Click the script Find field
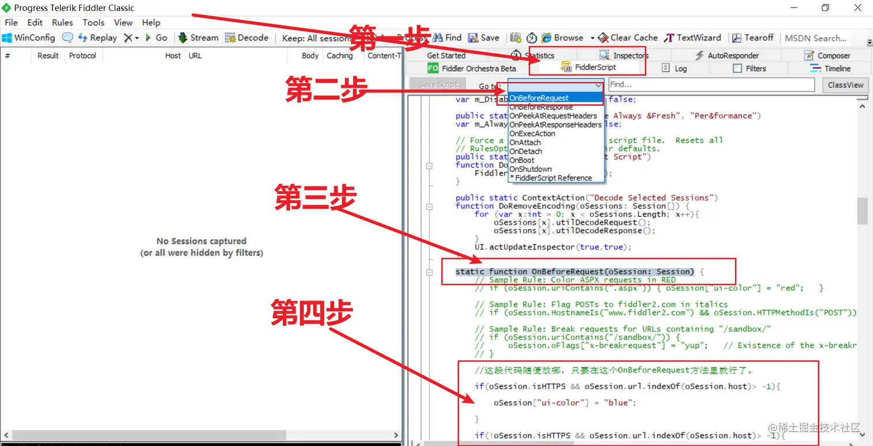873x446 pixels. pos(711,84)
